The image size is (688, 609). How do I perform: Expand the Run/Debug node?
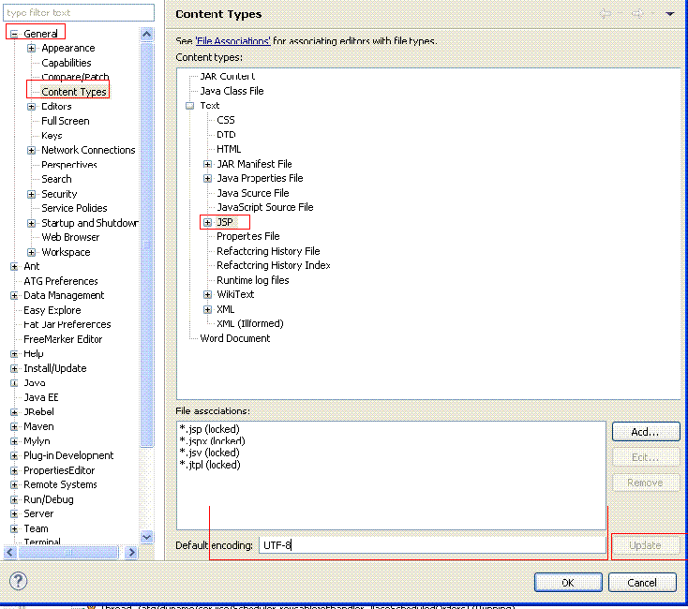14,499
